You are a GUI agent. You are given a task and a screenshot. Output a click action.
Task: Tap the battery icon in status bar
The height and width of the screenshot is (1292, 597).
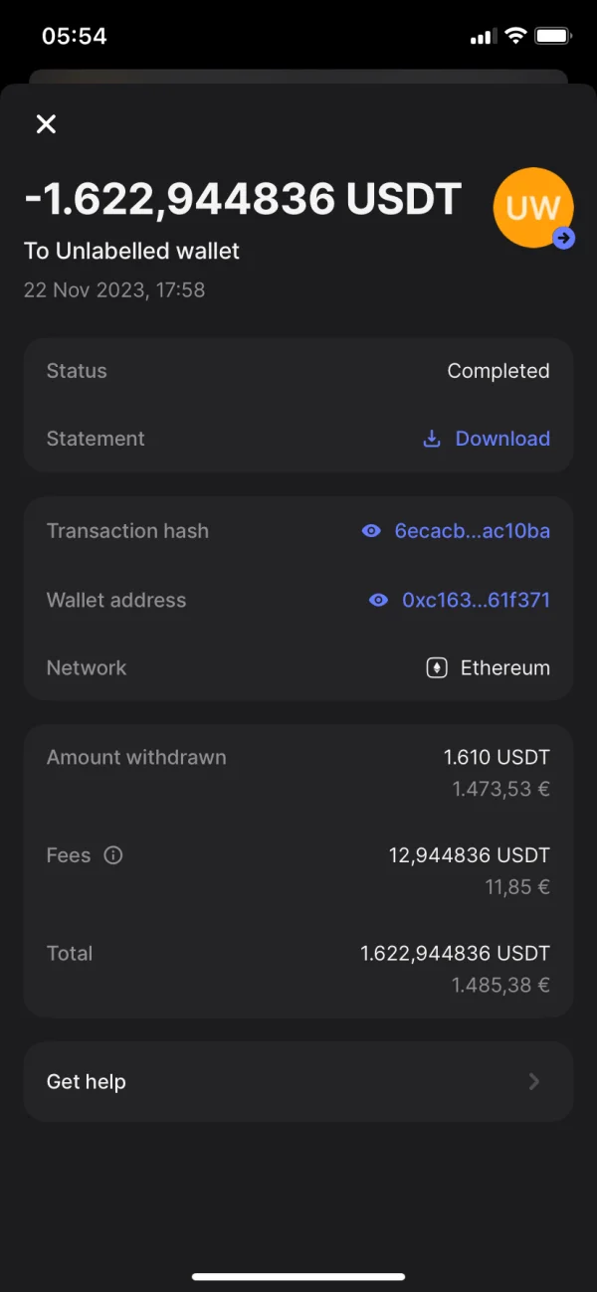(x=552, y=37)
